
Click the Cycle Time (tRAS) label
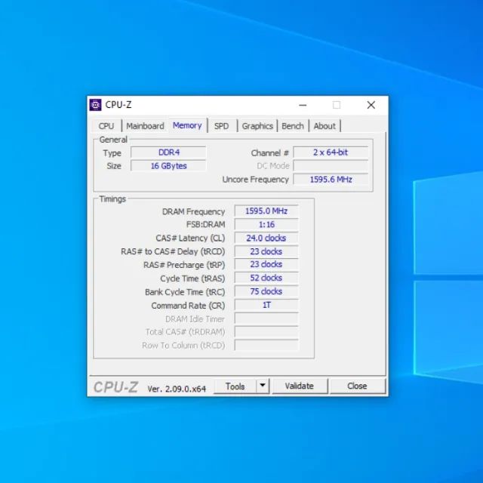192,278
